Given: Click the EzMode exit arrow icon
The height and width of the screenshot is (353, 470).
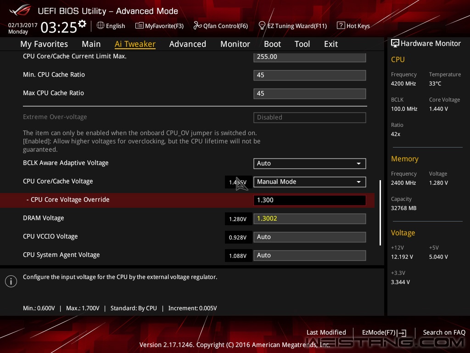Looking at the screenshot, I should coord(402,333).
